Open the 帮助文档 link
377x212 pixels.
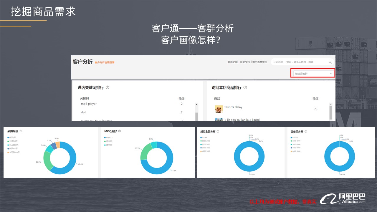tap(245, 62)
